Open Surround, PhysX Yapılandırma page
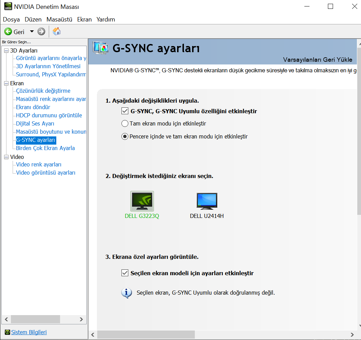The width and height of the screenshot is (361, 340). 51,75
